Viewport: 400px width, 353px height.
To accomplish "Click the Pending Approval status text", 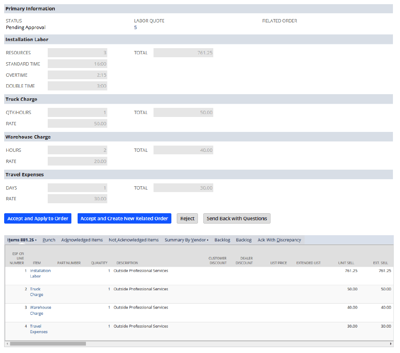I will tap(25, 27).
